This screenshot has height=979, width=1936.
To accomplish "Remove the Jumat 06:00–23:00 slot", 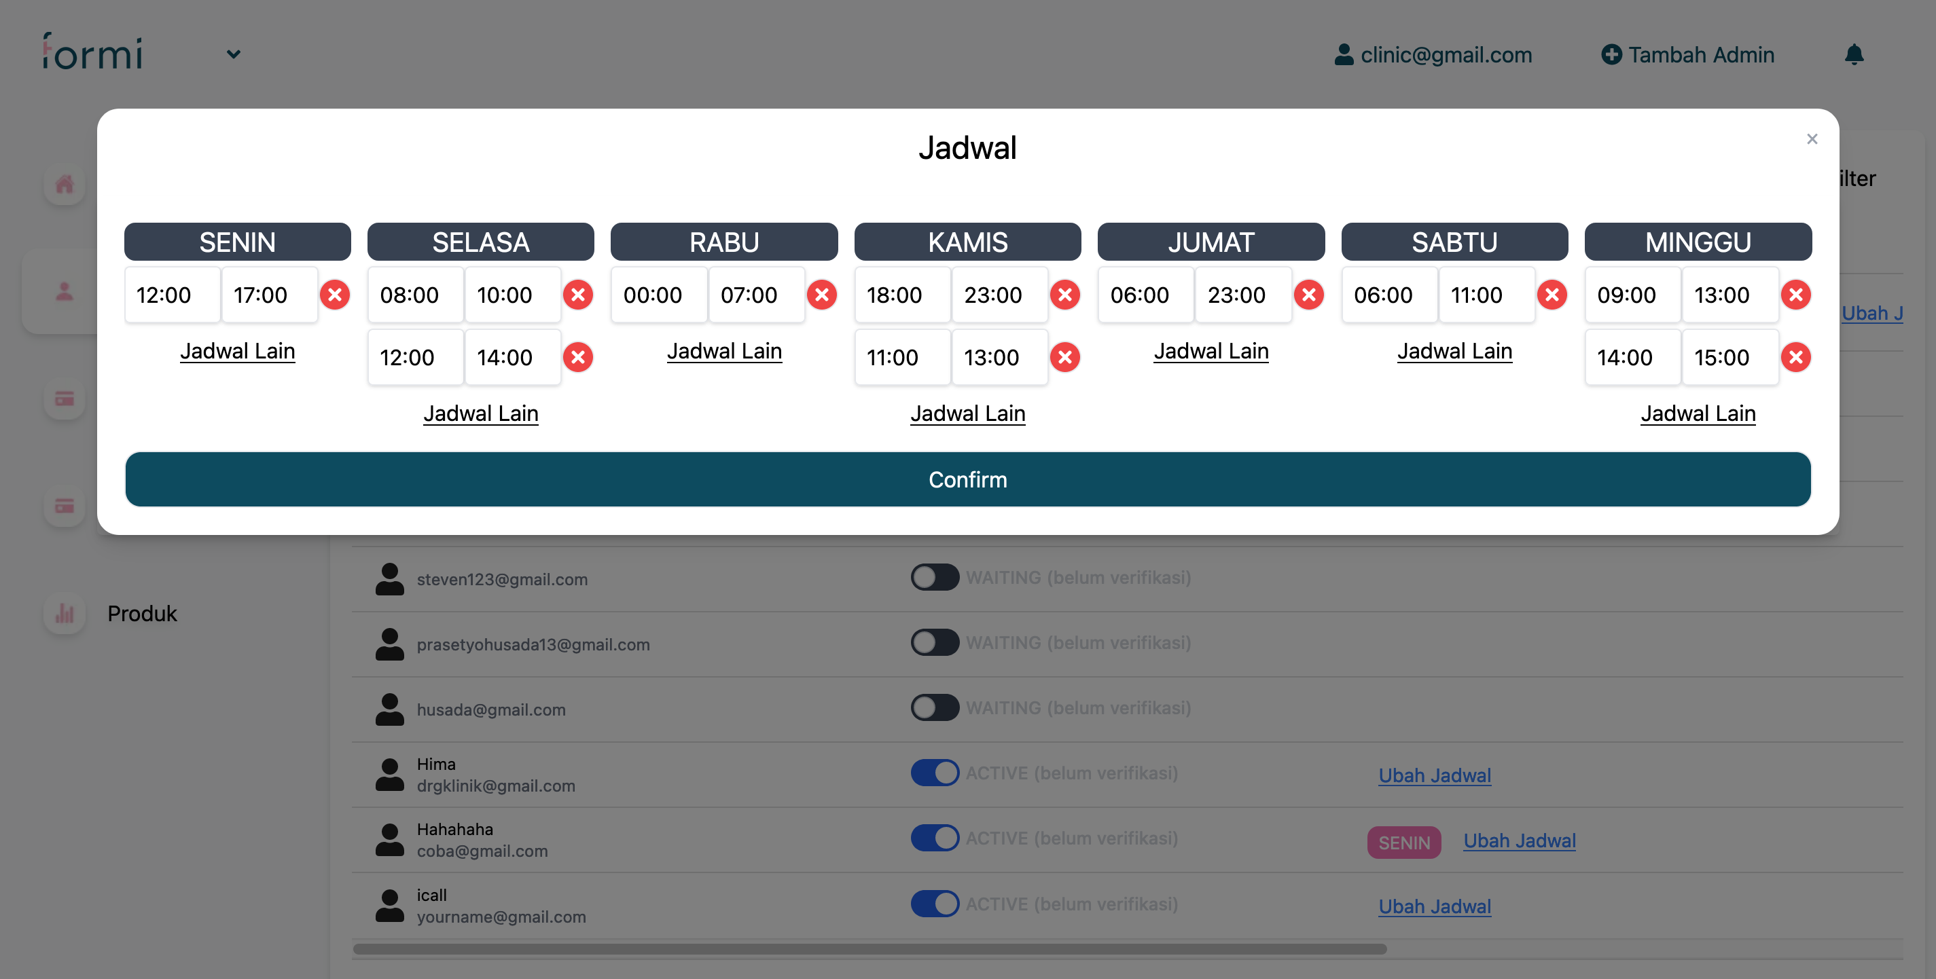I will tap(1308, 295).
